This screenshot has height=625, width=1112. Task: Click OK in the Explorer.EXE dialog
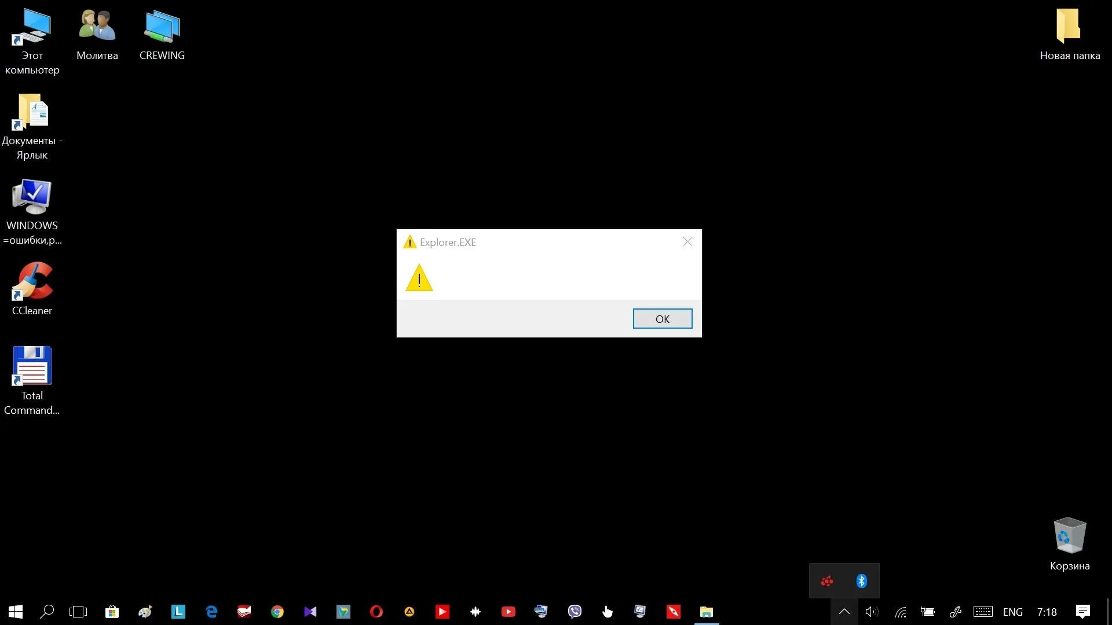coord(662,319)
